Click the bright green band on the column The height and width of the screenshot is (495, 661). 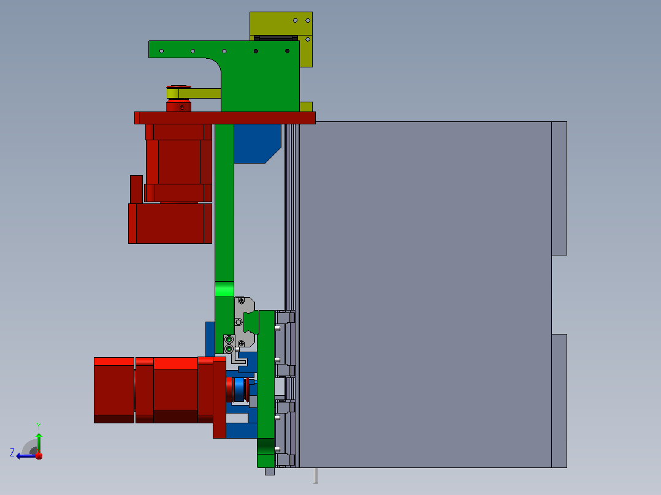click(x=224, y=289)
